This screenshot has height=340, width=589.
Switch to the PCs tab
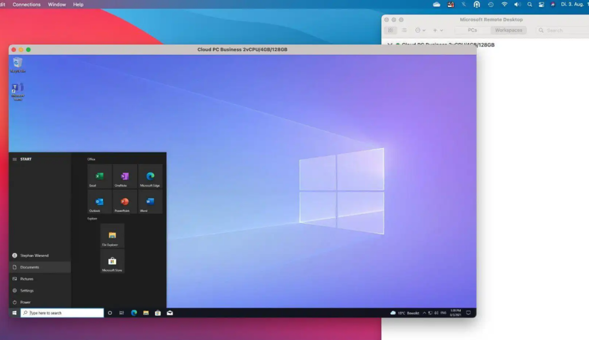pyautogui.click(x=472, y=30)
